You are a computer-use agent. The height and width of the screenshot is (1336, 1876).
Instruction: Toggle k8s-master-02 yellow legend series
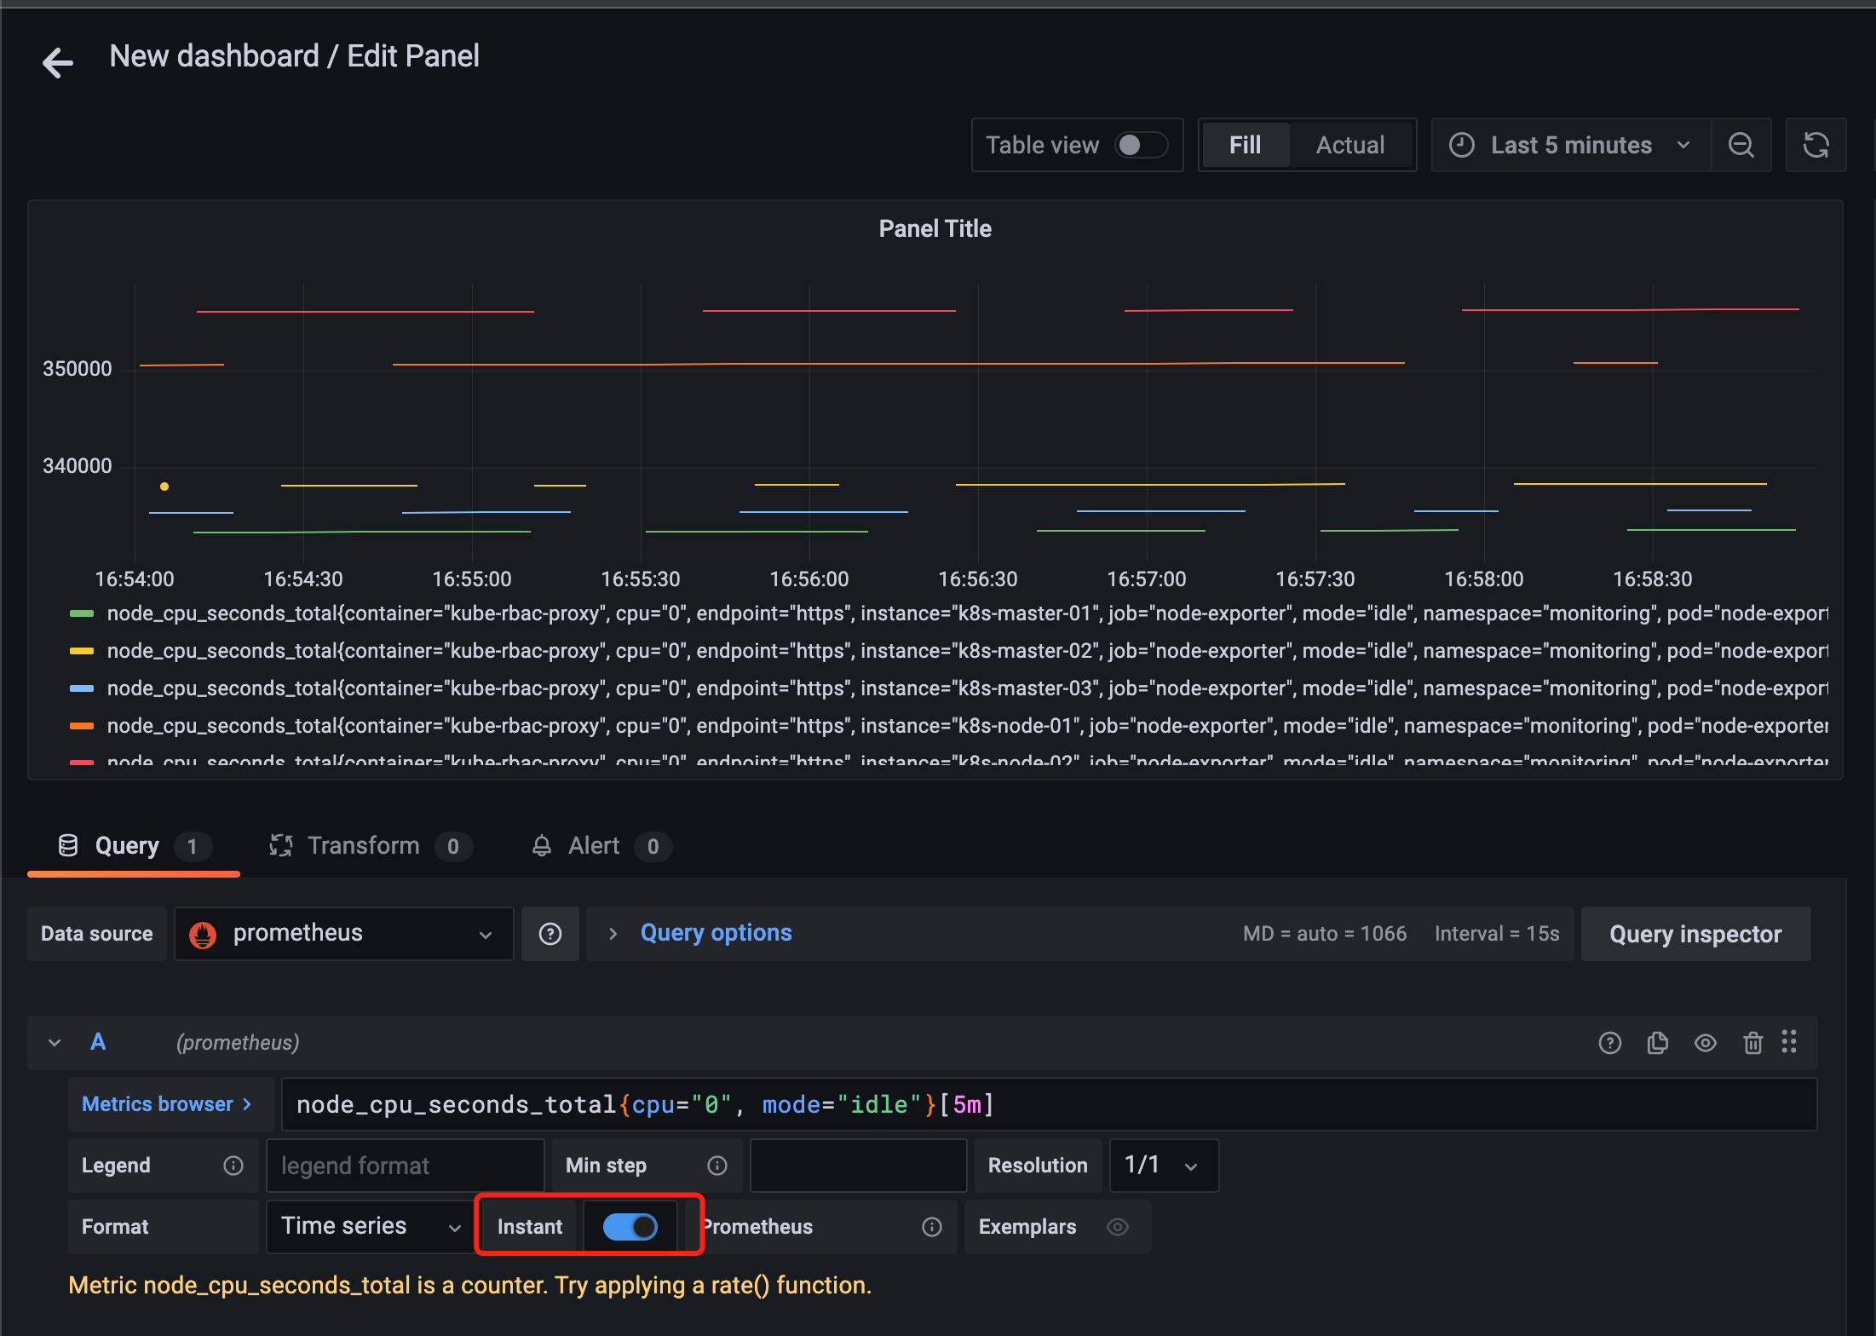pos(82,651)
